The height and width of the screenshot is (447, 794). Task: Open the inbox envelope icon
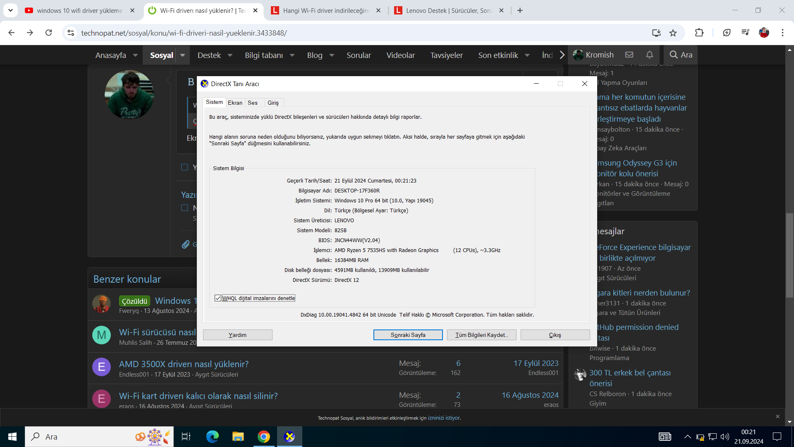coord(629,55)
